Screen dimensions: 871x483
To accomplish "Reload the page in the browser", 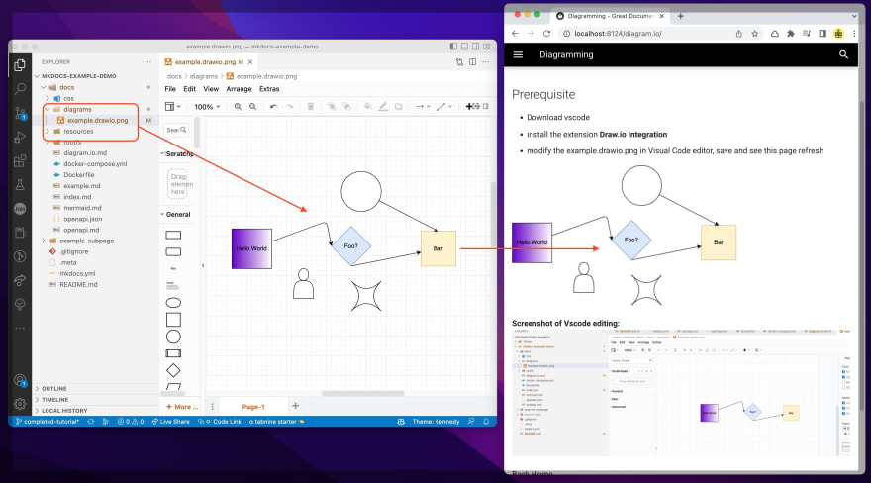I will 546,34.
